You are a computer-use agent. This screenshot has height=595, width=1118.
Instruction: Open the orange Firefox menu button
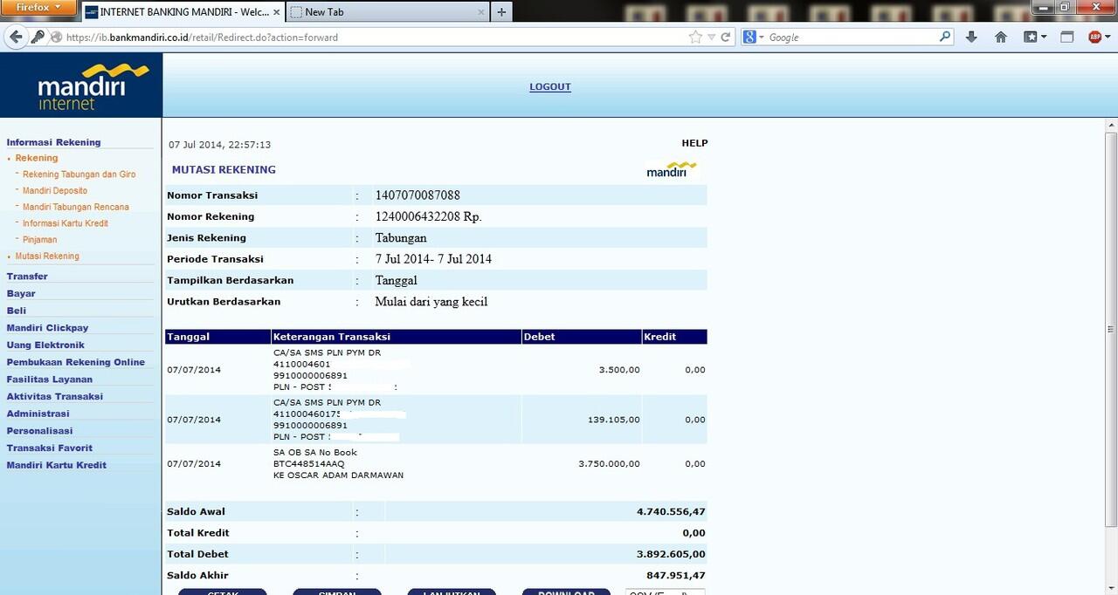[39, 8]
